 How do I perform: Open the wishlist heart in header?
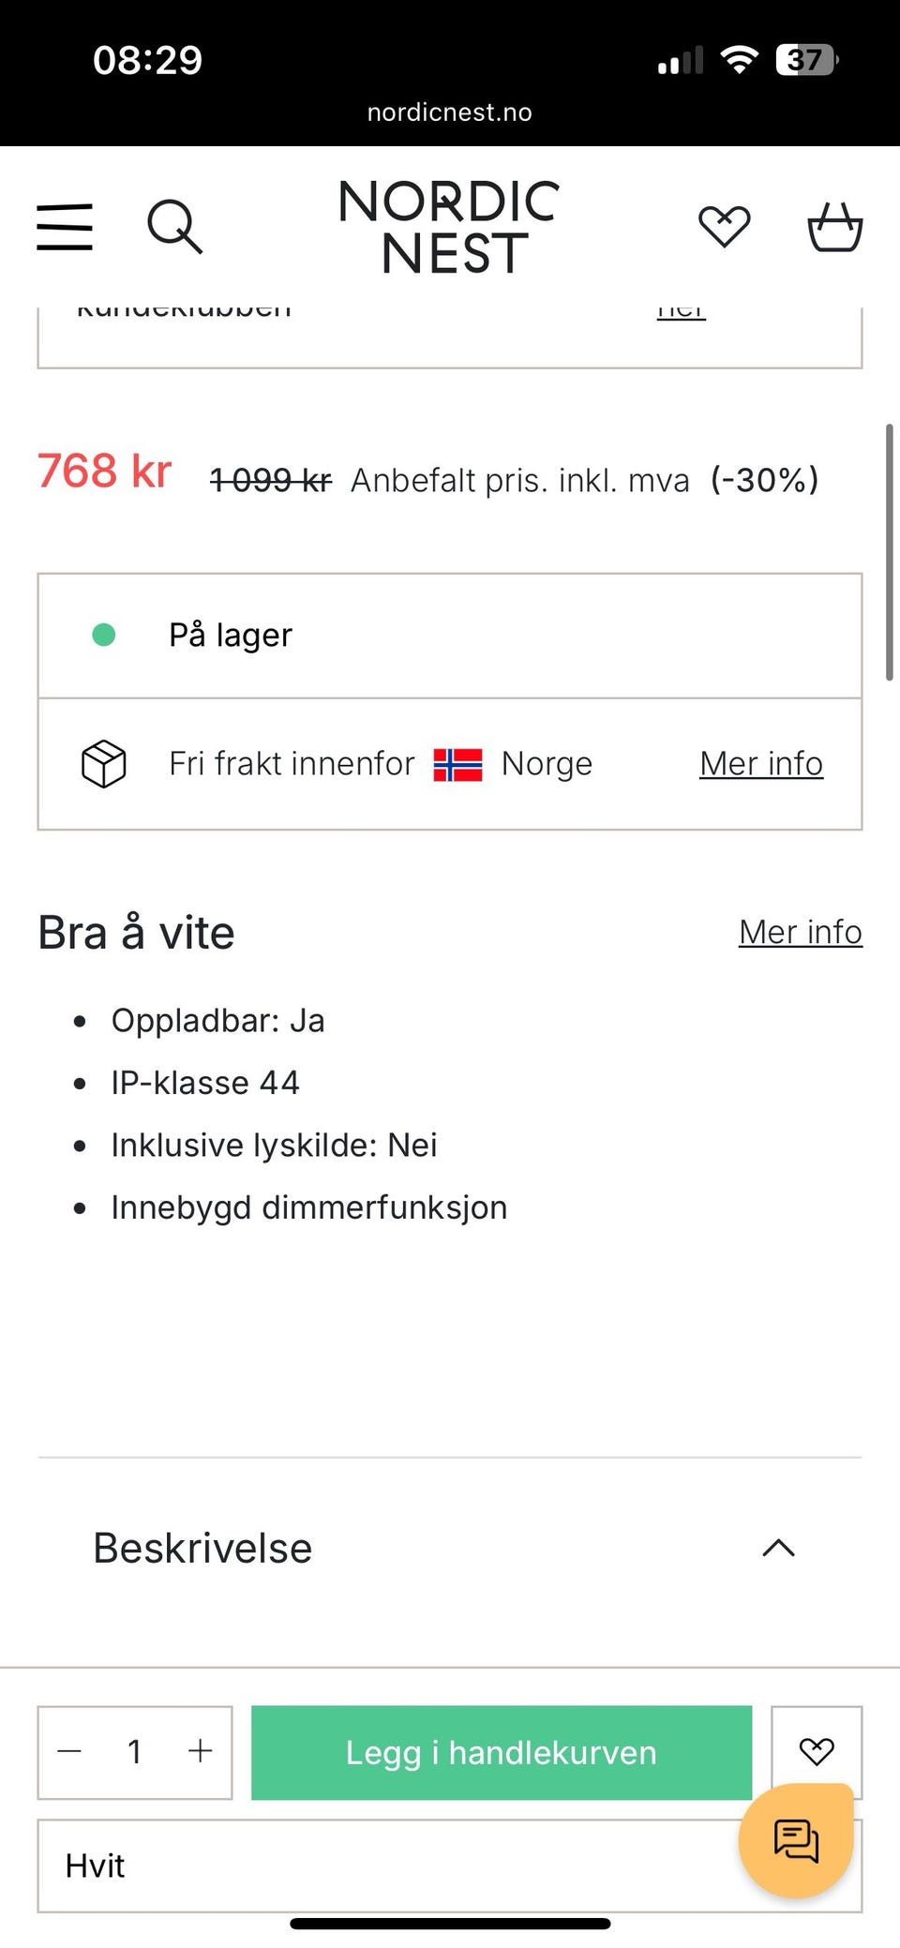point(724,227)
